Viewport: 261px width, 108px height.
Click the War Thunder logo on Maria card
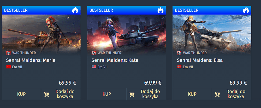tap(8, 53)
